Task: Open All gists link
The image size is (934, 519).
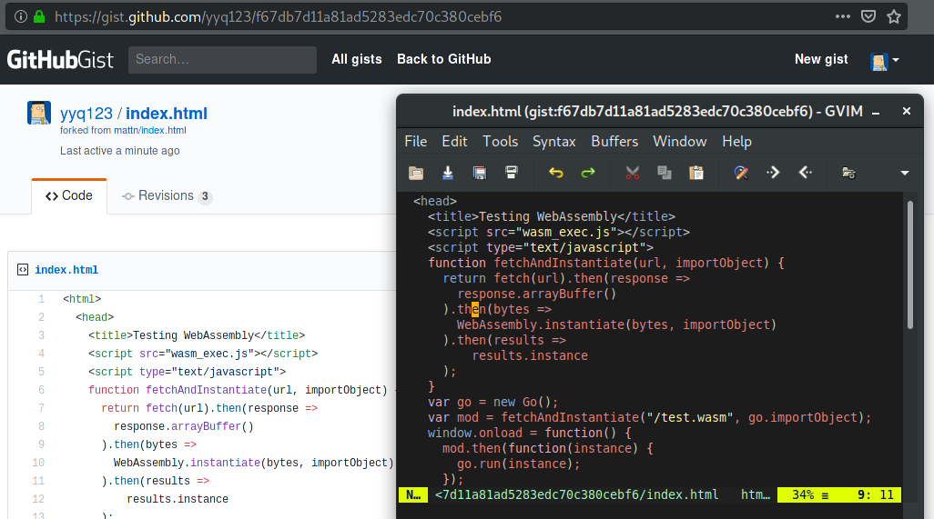Action: point(357,59)
